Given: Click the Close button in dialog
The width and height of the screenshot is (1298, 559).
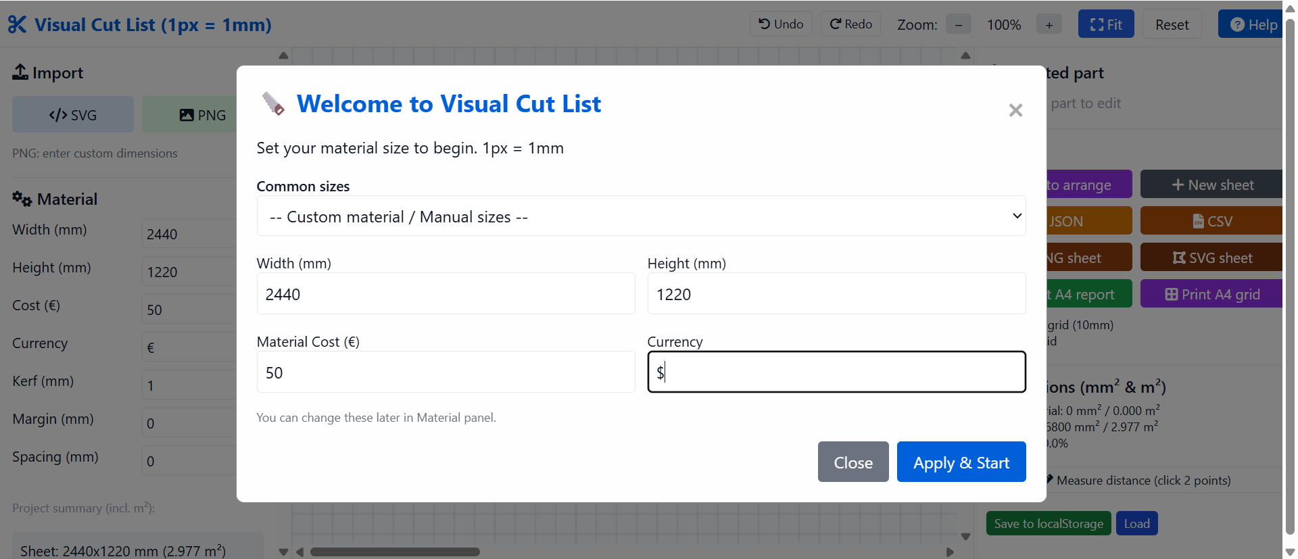Looking at the screenshot, I should pos(853,462).
